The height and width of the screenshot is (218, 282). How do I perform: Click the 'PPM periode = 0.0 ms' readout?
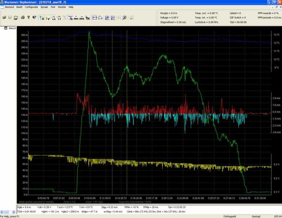tap(269, 17)
